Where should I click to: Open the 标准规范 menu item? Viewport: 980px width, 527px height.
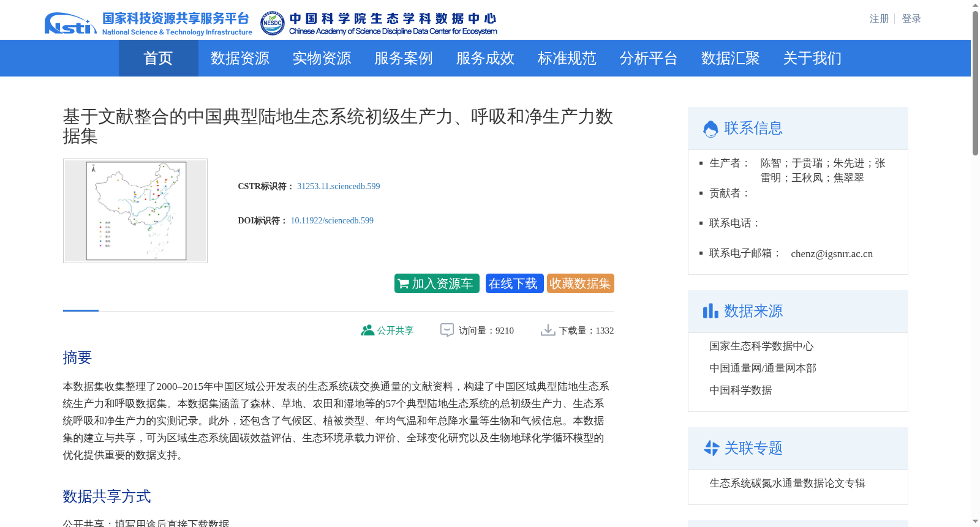pos(567,58)
